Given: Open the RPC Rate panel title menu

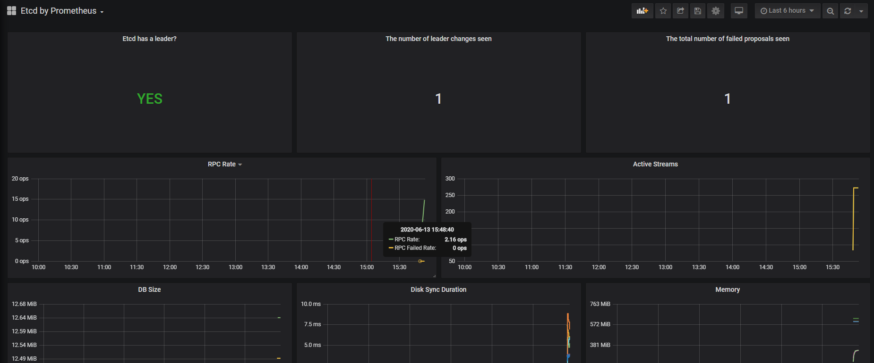Looking at the screenshot, I should pos(224,164).
